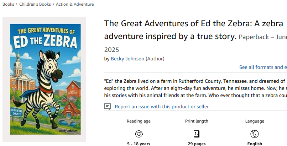Click the Reading age face icon
Screen dimensions: 287x146
point(139,134)
